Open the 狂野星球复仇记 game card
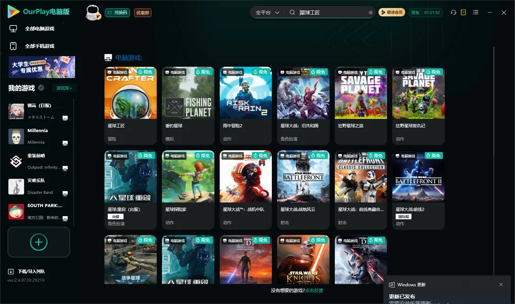515x304 pixels. coord(418,105)
